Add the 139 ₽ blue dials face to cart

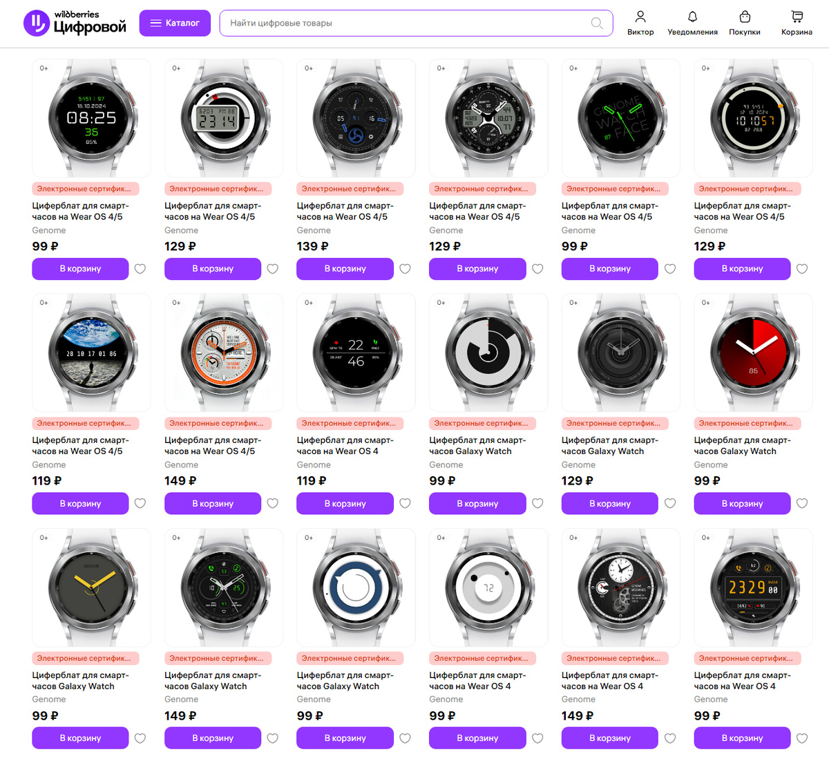345,269
